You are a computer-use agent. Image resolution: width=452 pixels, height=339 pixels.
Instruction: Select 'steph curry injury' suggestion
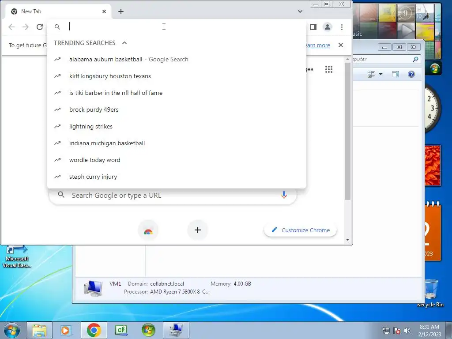177,177
